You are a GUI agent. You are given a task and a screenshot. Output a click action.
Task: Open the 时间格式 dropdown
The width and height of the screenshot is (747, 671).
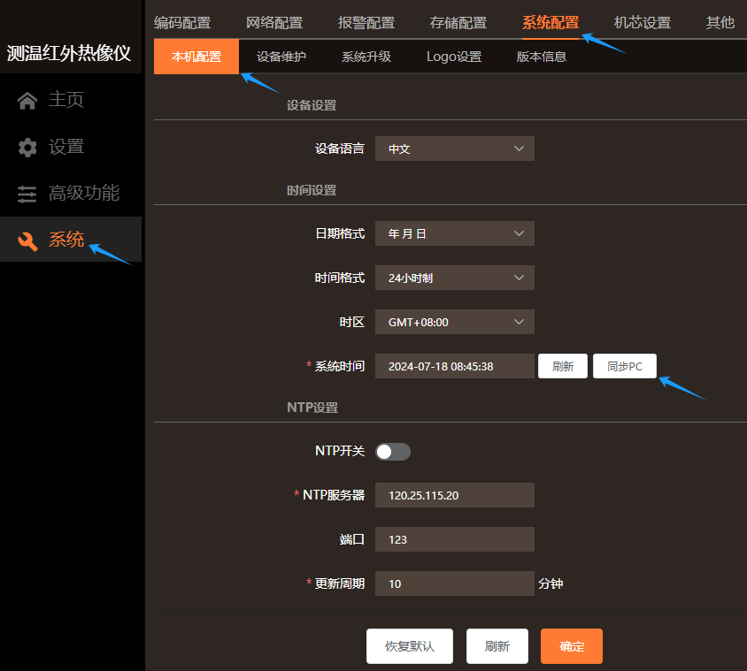tap(454, 278)
